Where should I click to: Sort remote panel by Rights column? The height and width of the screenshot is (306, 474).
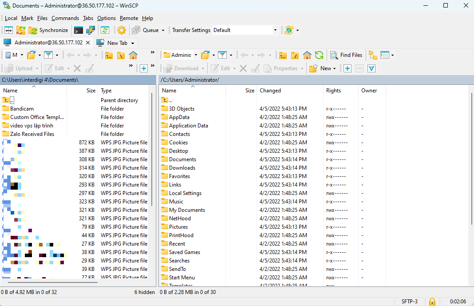coord(341,91)
